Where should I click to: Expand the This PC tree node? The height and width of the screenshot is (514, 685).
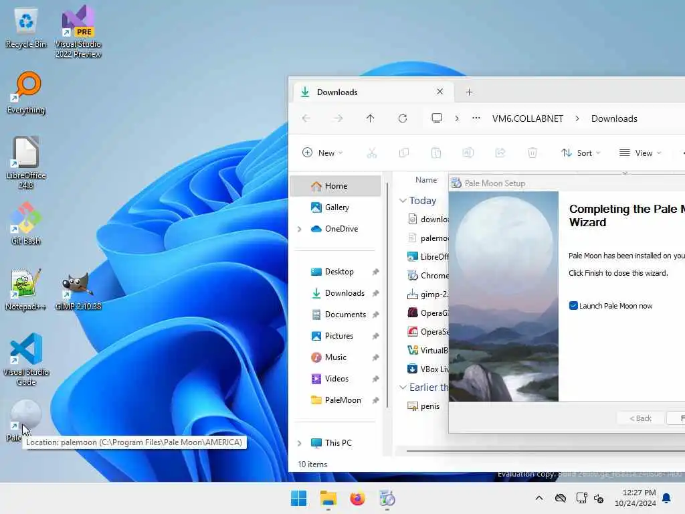click(x=299, y=443)
